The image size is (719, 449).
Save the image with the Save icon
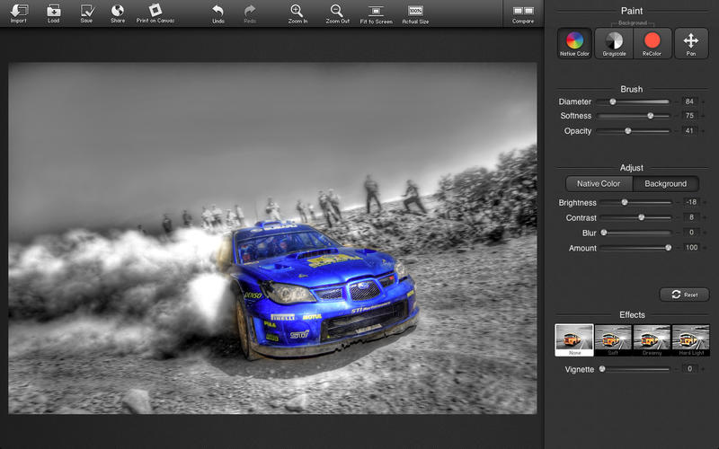[x=86, y=13]
